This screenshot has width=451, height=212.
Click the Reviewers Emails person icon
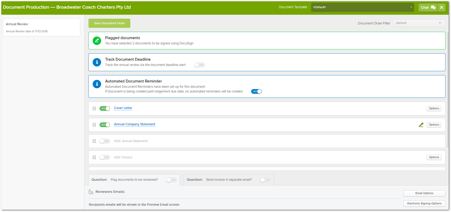(91, 192)
